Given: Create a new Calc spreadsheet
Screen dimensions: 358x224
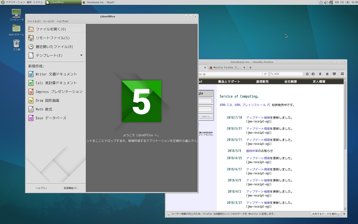Looking at the screenshot, I should [x=56, y=83].
